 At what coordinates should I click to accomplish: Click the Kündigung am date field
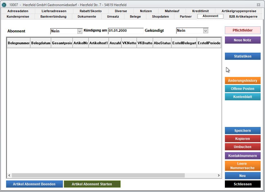click(x=126, y=31)
